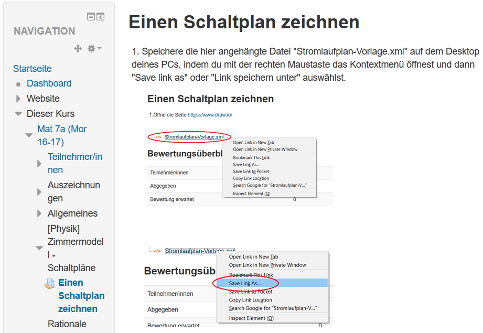Viewport: 483px width, 333px height.
Task: Click the Rationale tree item
Action: (67, 324)
